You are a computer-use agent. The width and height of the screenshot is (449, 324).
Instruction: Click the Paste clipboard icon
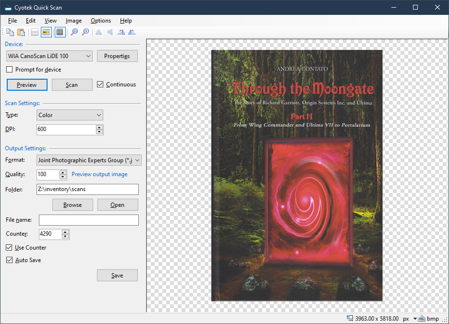(x=21, y=32)
